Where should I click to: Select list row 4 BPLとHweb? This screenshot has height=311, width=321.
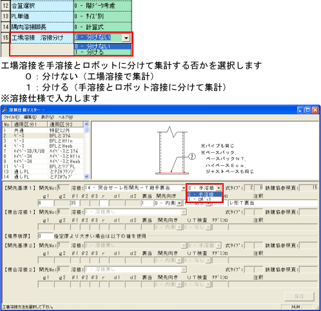[43, 146]
